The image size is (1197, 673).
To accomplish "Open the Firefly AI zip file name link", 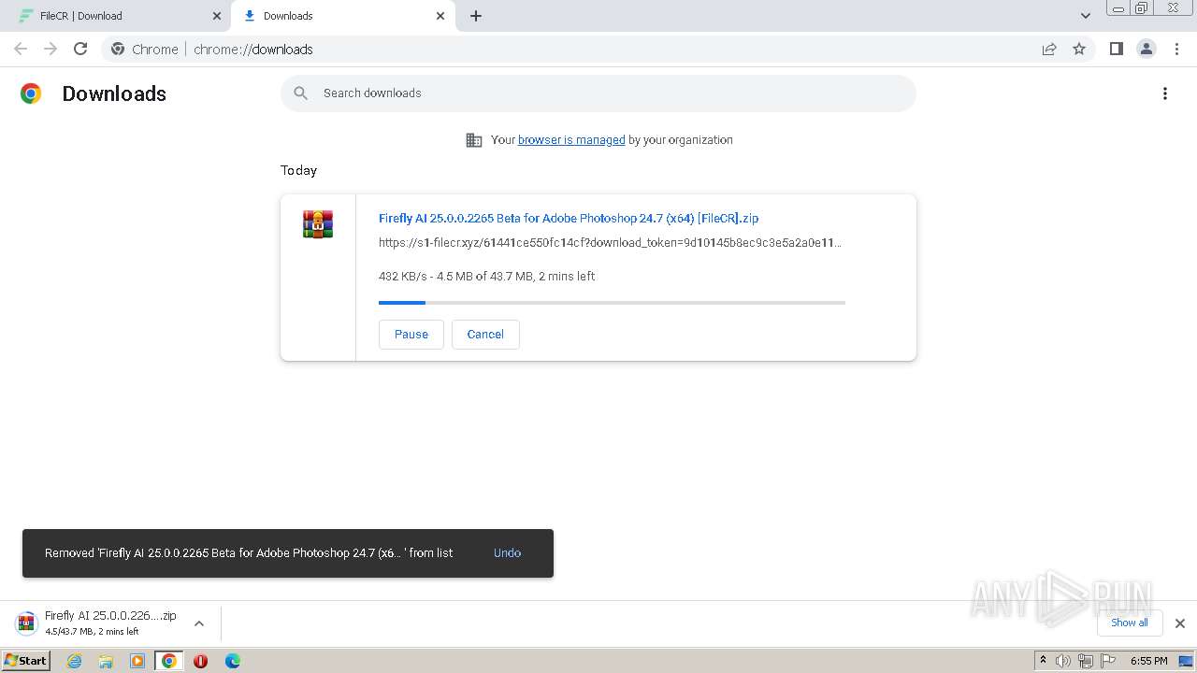I will pyautogui.click(x=569, y=219).
